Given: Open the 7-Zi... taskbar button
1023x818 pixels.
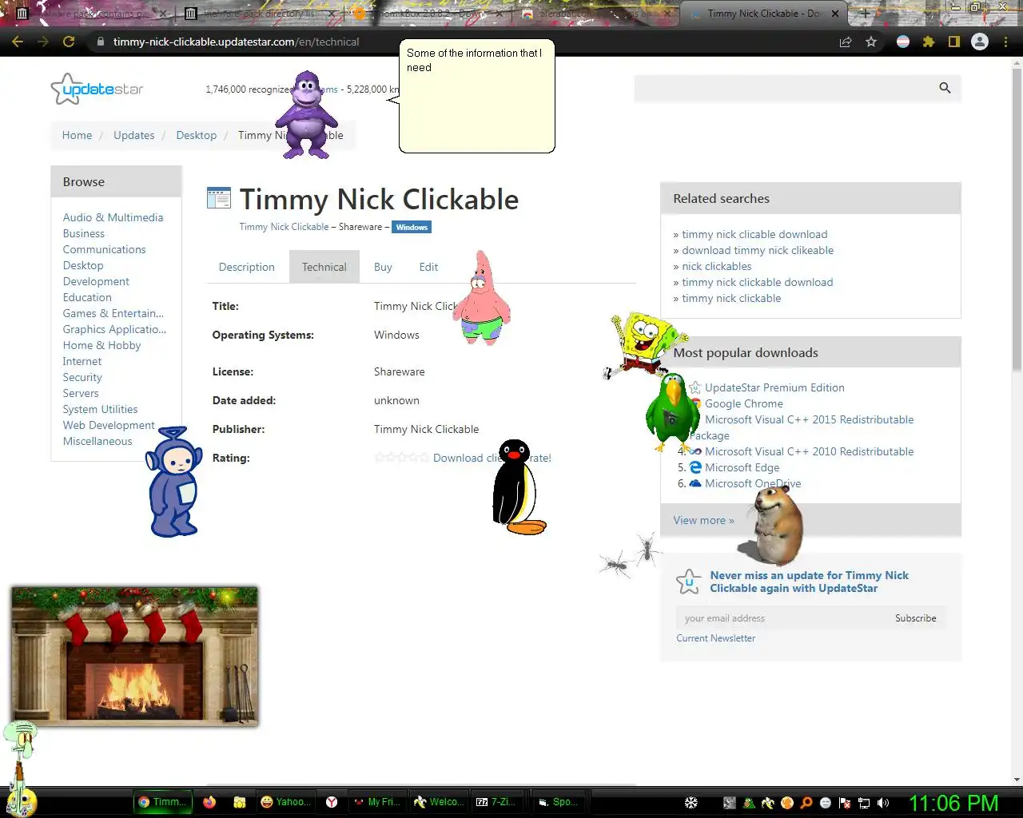Looking at the screenshot, I should [x=496, y=802].
